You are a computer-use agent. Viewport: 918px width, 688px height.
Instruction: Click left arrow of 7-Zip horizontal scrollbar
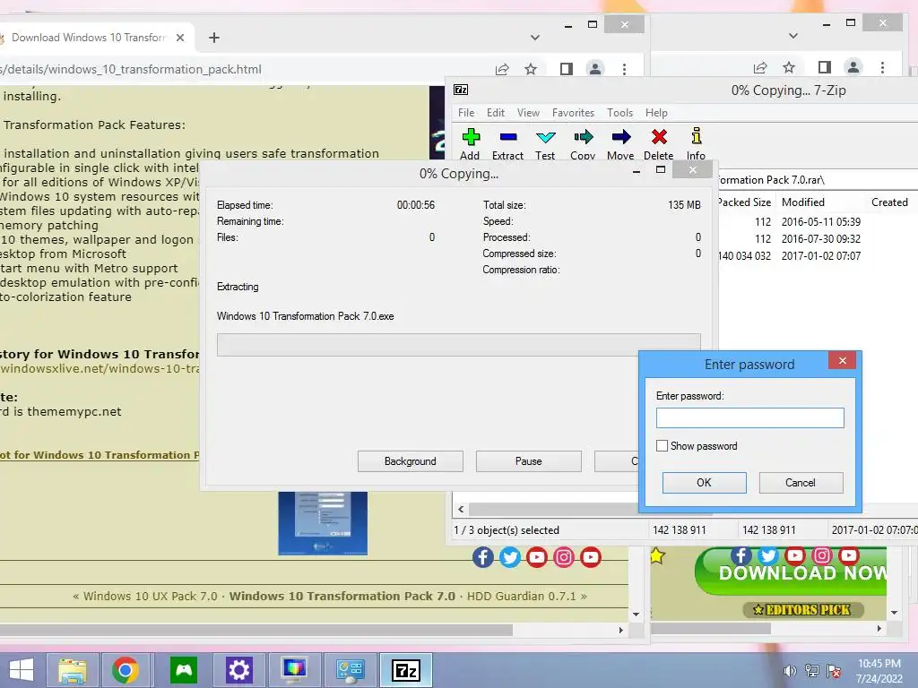click(x=461, y=509)
